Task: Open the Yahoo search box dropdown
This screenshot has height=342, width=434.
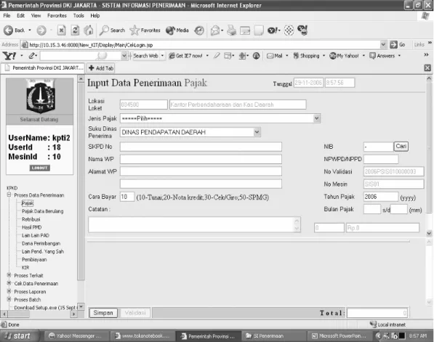Action: tap(124, 56)
